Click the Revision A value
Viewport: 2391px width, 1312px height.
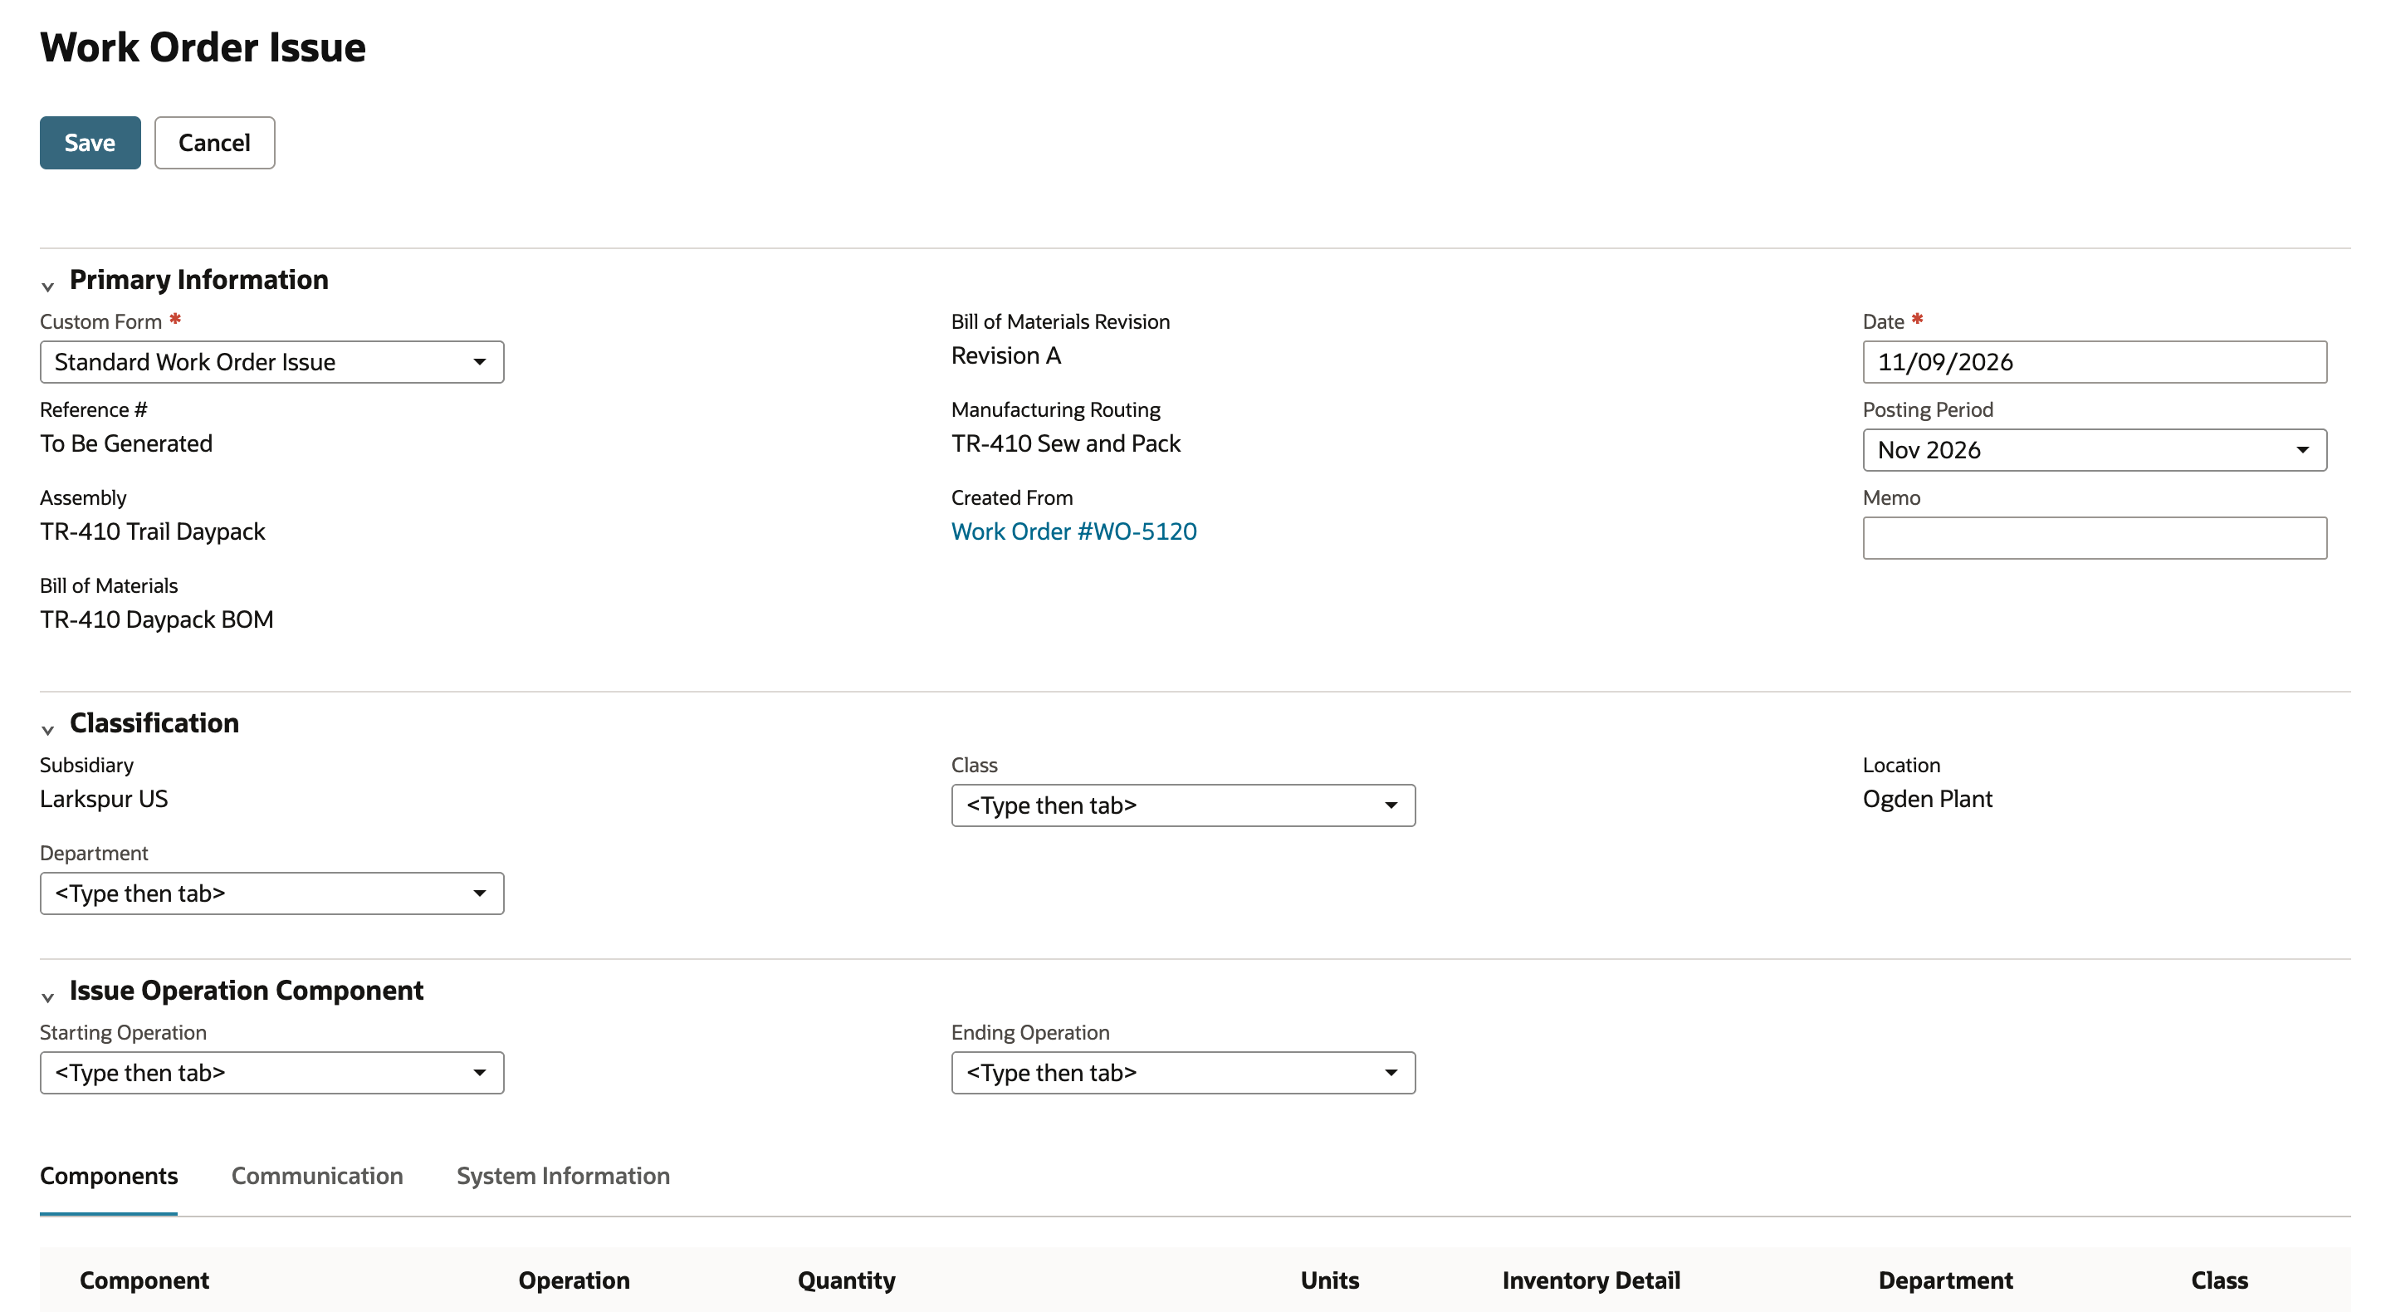tap(1006, 355)
